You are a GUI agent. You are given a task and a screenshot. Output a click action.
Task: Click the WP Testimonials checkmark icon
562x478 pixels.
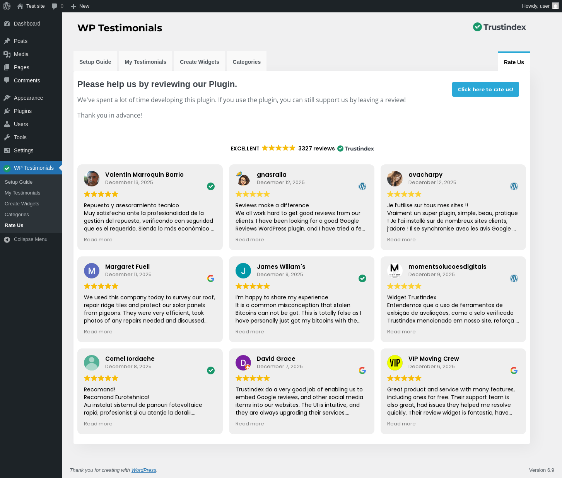(x=7, y=168)
